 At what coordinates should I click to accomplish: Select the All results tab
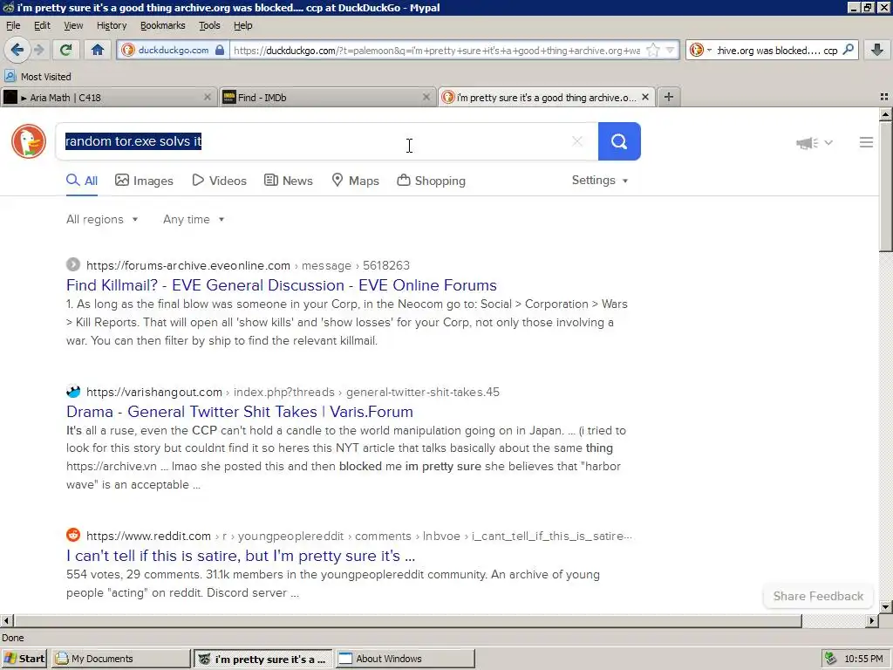(x=82, y=181)
